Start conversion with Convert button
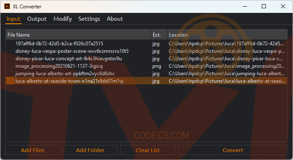The image size is (293, 160). [x=233, y=150]
